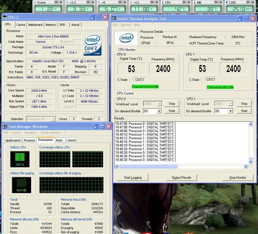The height and width of the screenshot is (234, 258).
Task: Close the CPU temperature gadget
Action: pyautogui.click(x=188, y=2)
